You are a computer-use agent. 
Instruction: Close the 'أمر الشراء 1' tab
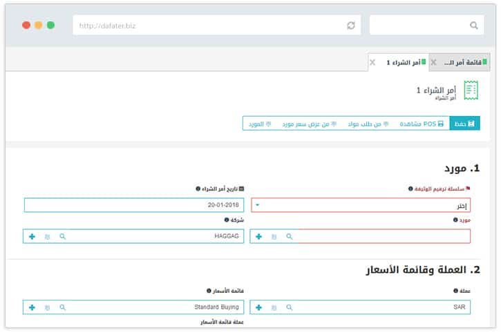[373, 62]
